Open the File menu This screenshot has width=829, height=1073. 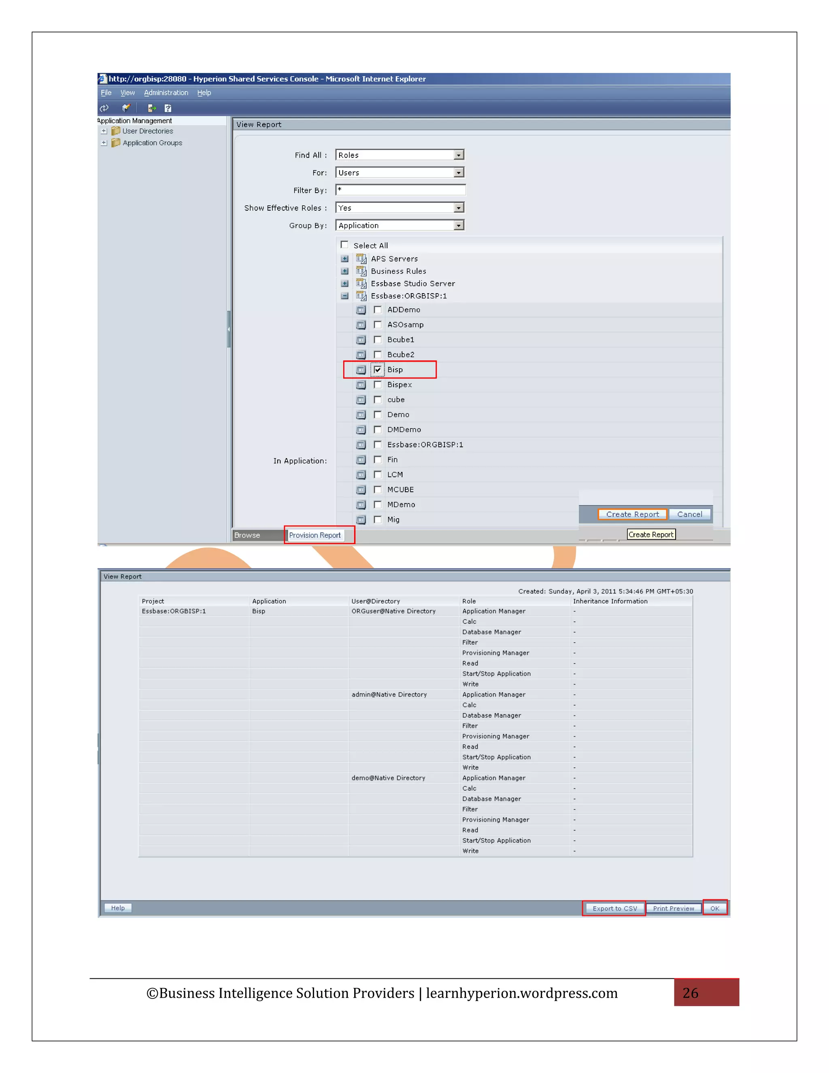pyautogui.click(x=106, y=93)
